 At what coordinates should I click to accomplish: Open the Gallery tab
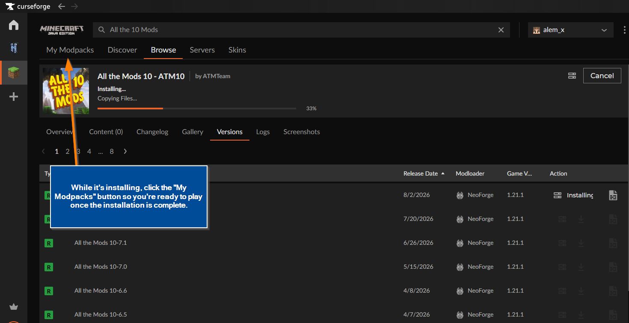point(193,132)
